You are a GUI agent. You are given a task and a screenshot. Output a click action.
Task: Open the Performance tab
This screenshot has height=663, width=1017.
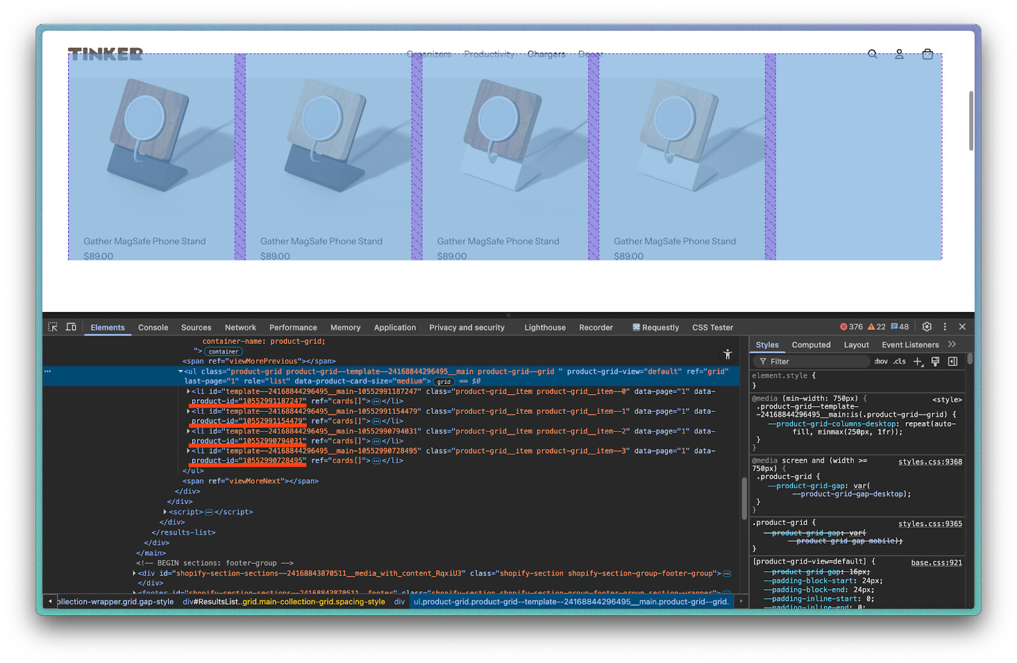click(293, 327)
